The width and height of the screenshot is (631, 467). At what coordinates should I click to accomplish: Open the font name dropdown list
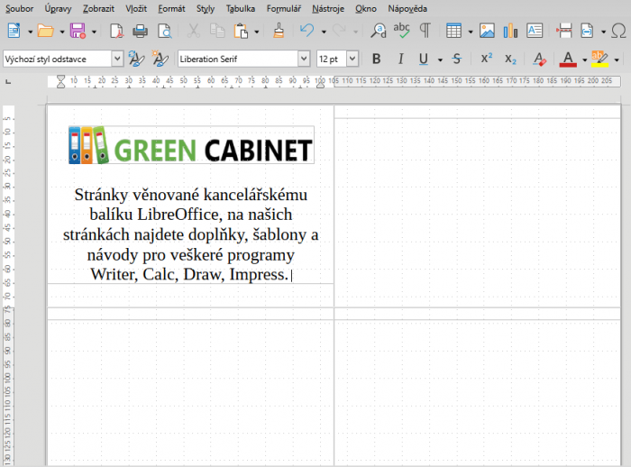coord(304,59)
